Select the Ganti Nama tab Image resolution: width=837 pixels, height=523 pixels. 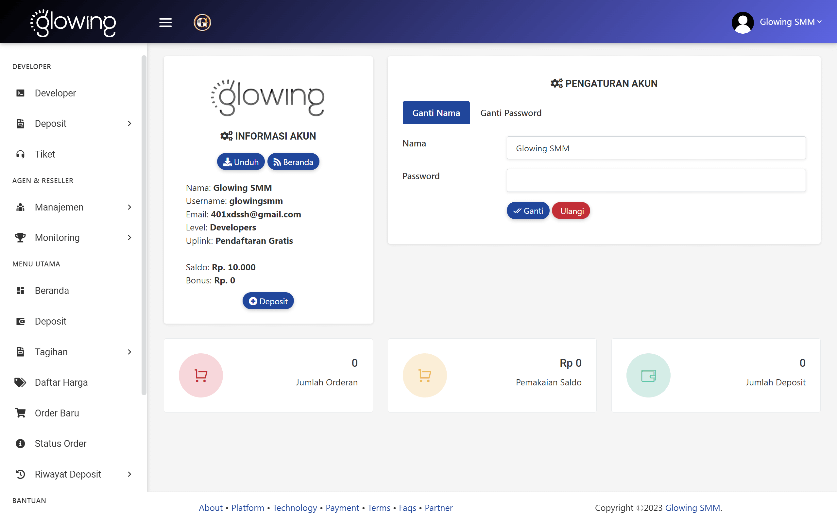(436, 112)
